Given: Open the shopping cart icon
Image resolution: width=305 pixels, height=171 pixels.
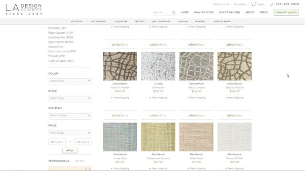Looking at the screenshot, I should click(x=253, y=4).
